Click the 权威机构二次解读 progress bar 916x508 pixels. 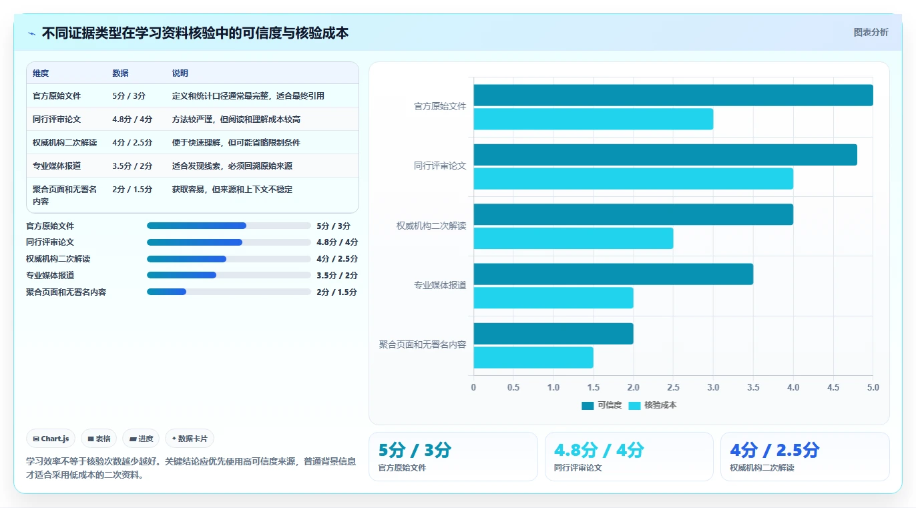click(x=229, y=259)
